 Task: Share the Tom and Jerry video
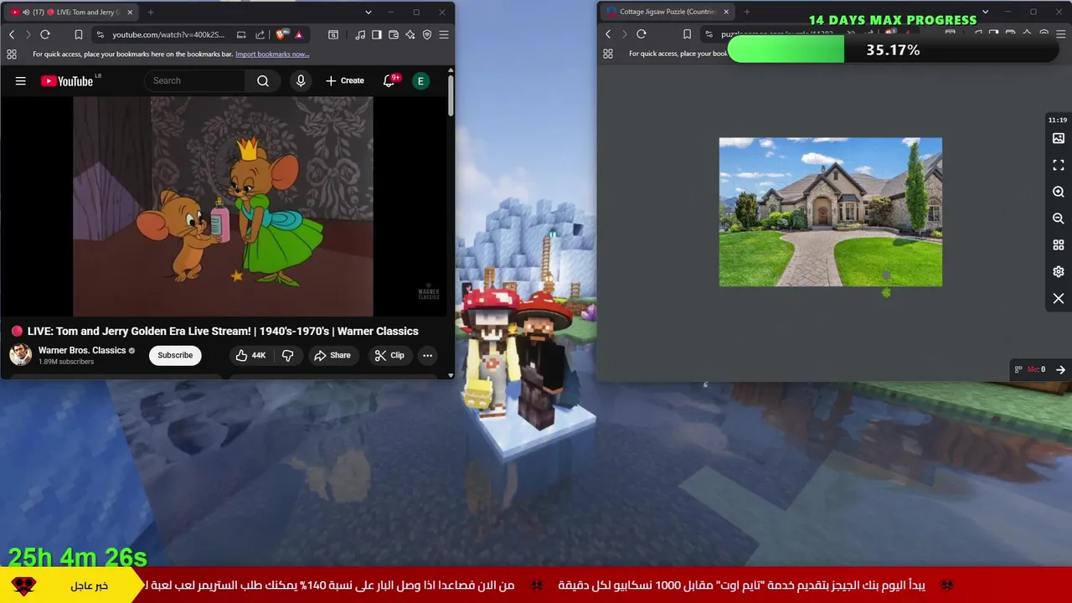[x=332, y=355]
